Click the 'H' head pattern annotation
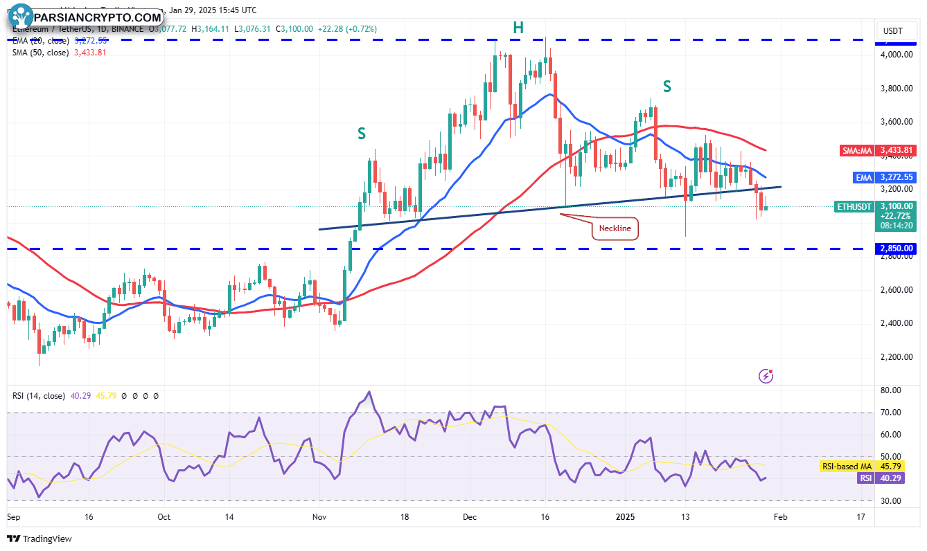Viewport: 927px width, 551px height. click(x=518, y=28)
